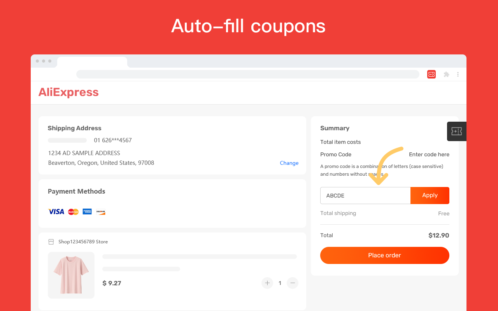Click the minus quantity button
The height and width of the screenshot is (311, 498).
coord(293,283)
